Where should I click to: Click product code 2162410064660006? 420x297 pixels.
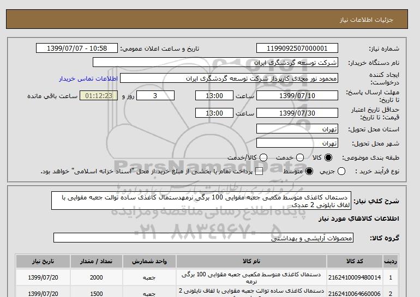pos(355,294)
